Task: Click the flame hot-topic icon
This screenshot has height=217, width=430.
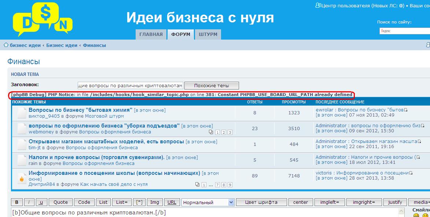Action: pos(22,179)
